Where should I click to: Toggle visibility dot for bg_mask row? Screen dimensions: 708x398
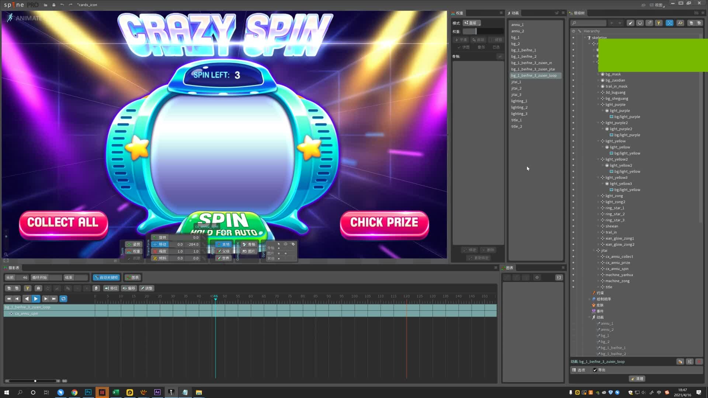pos(573,74)
